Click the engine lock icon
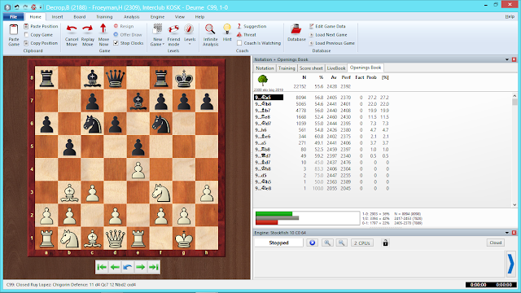The image size is (521, 293). 385,243
